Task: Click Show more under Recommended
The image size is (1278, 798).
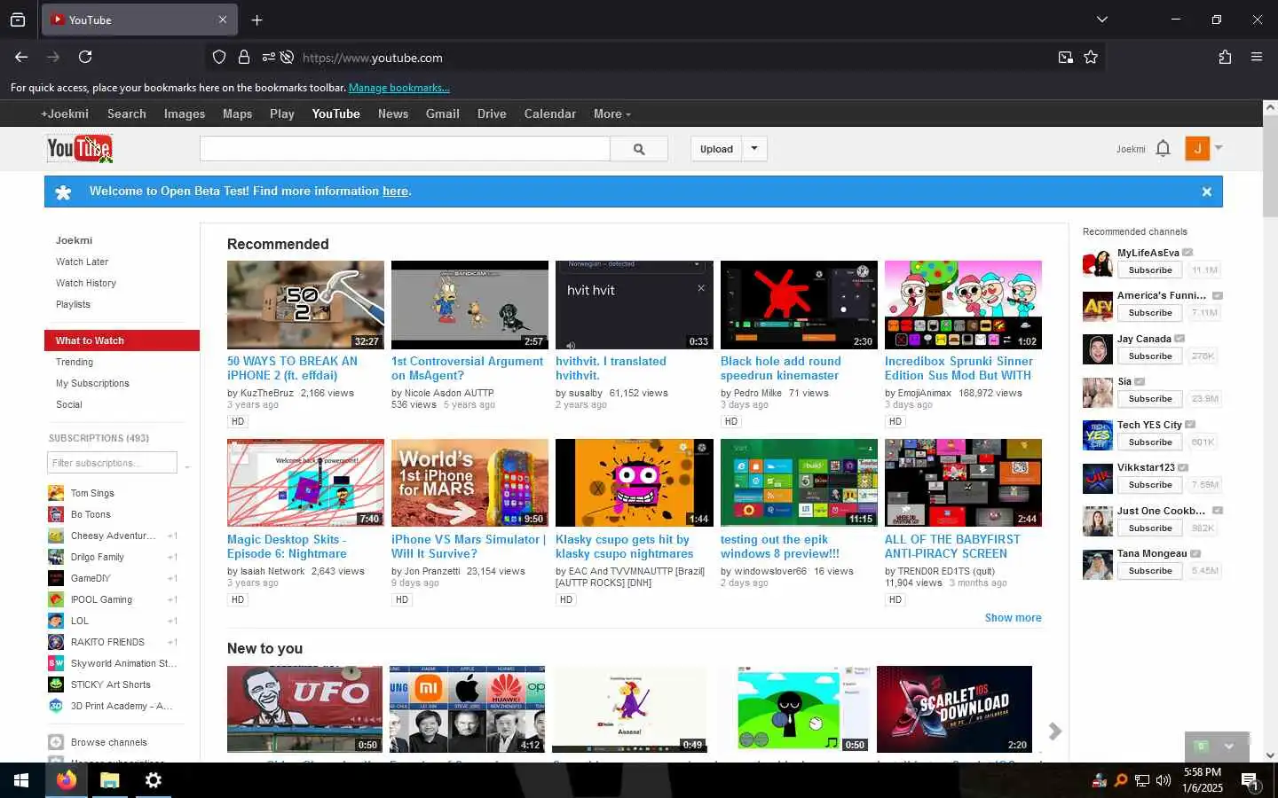Action: point(1013,618)
